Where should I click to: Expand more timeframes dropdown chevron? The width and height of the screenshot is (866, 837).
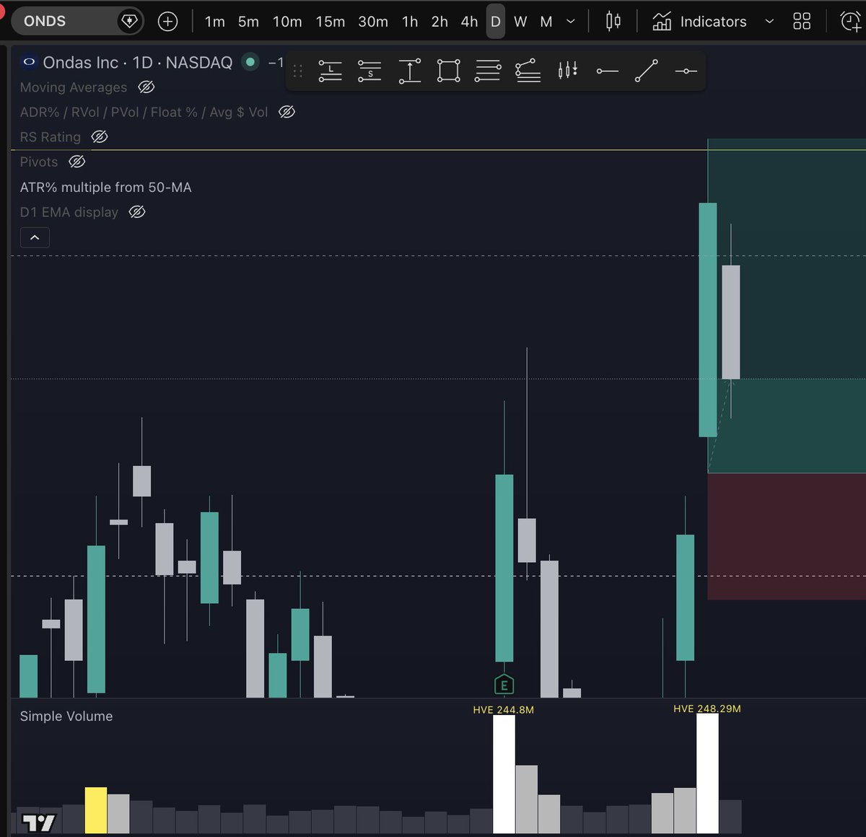(571, 22)
